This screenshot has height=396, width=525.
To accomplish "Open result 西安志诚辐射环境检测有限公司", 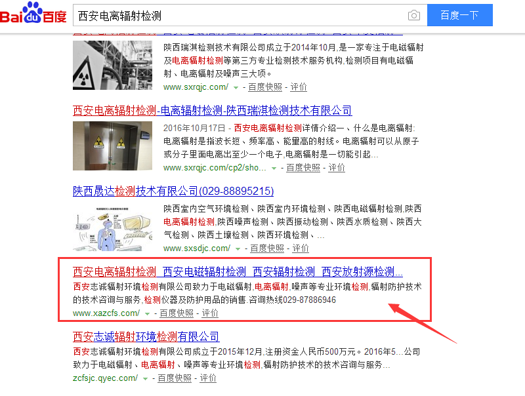I will [x=146, y=336].
